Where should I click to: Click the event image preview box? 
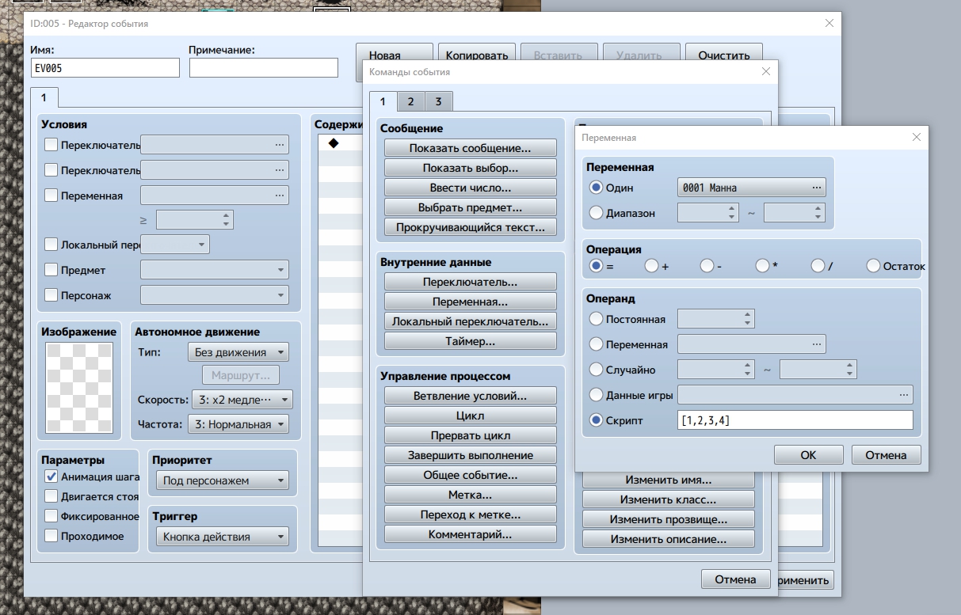pyautogui.click(x=78, y=388)
